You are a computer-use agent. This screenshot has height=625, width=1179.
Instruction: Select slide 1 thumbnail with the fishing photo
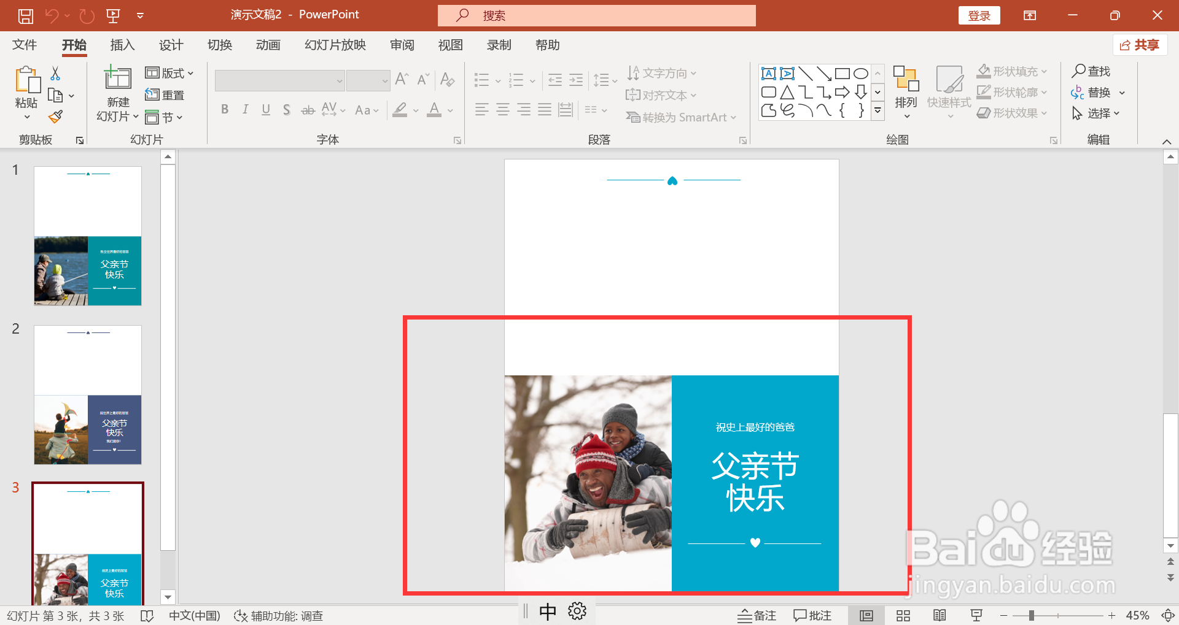point(88,236)
